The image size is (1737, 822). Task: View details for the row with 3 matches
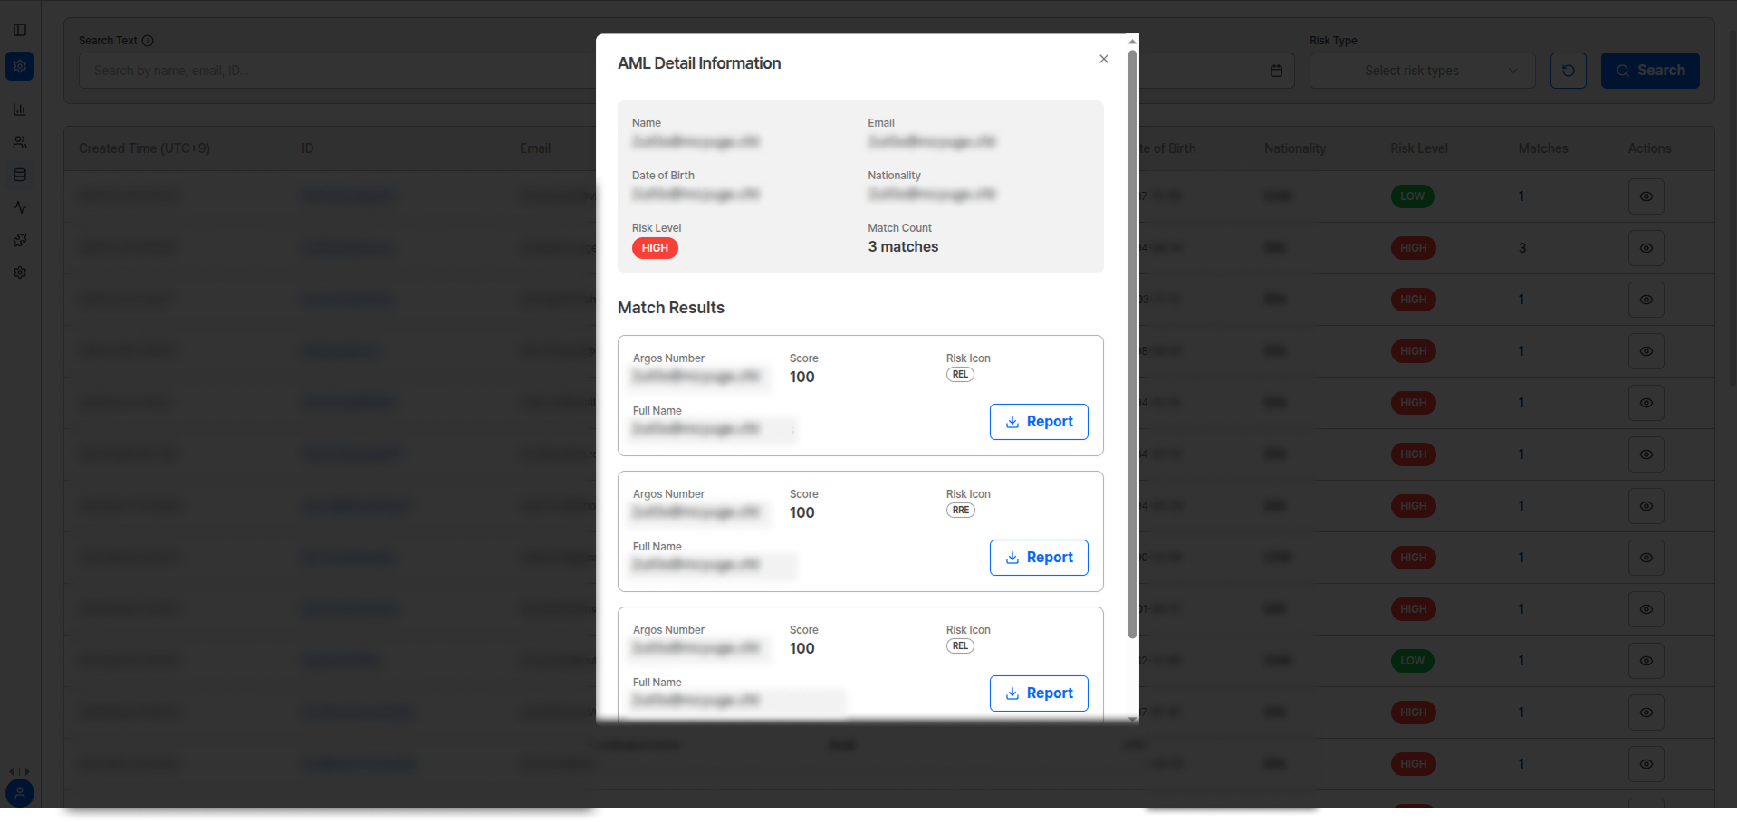tap(1646, 248)
